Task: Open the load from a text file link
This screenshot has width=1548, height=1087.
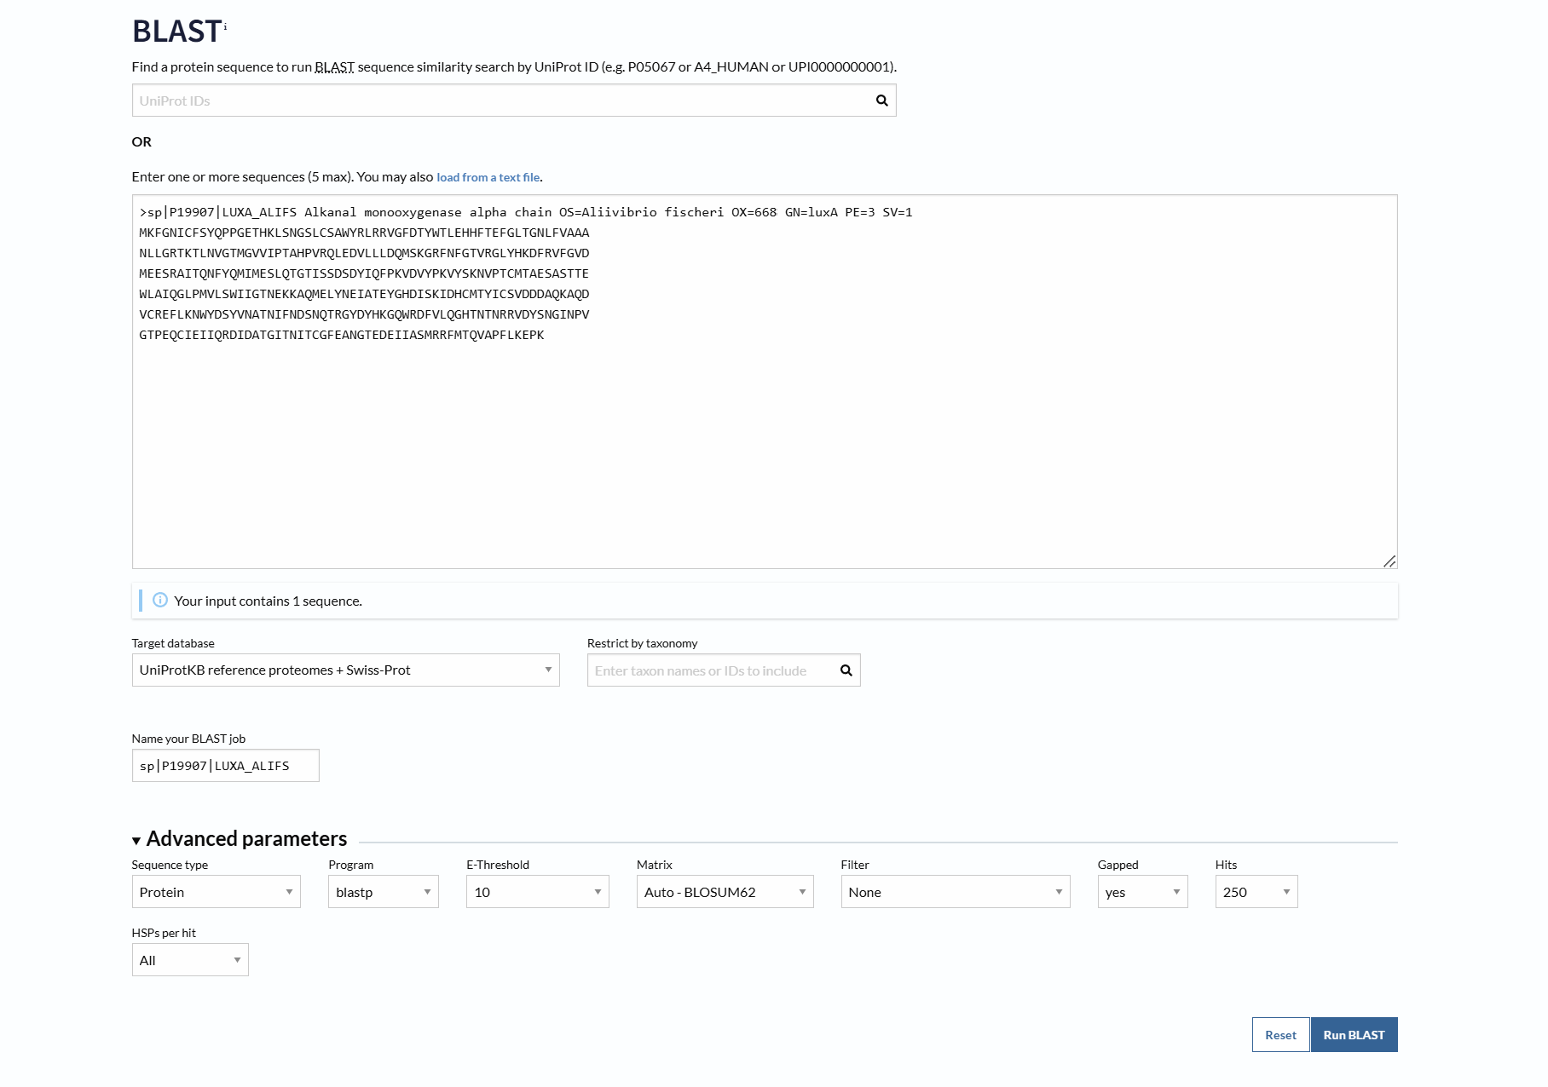Action: click(488, 177)
